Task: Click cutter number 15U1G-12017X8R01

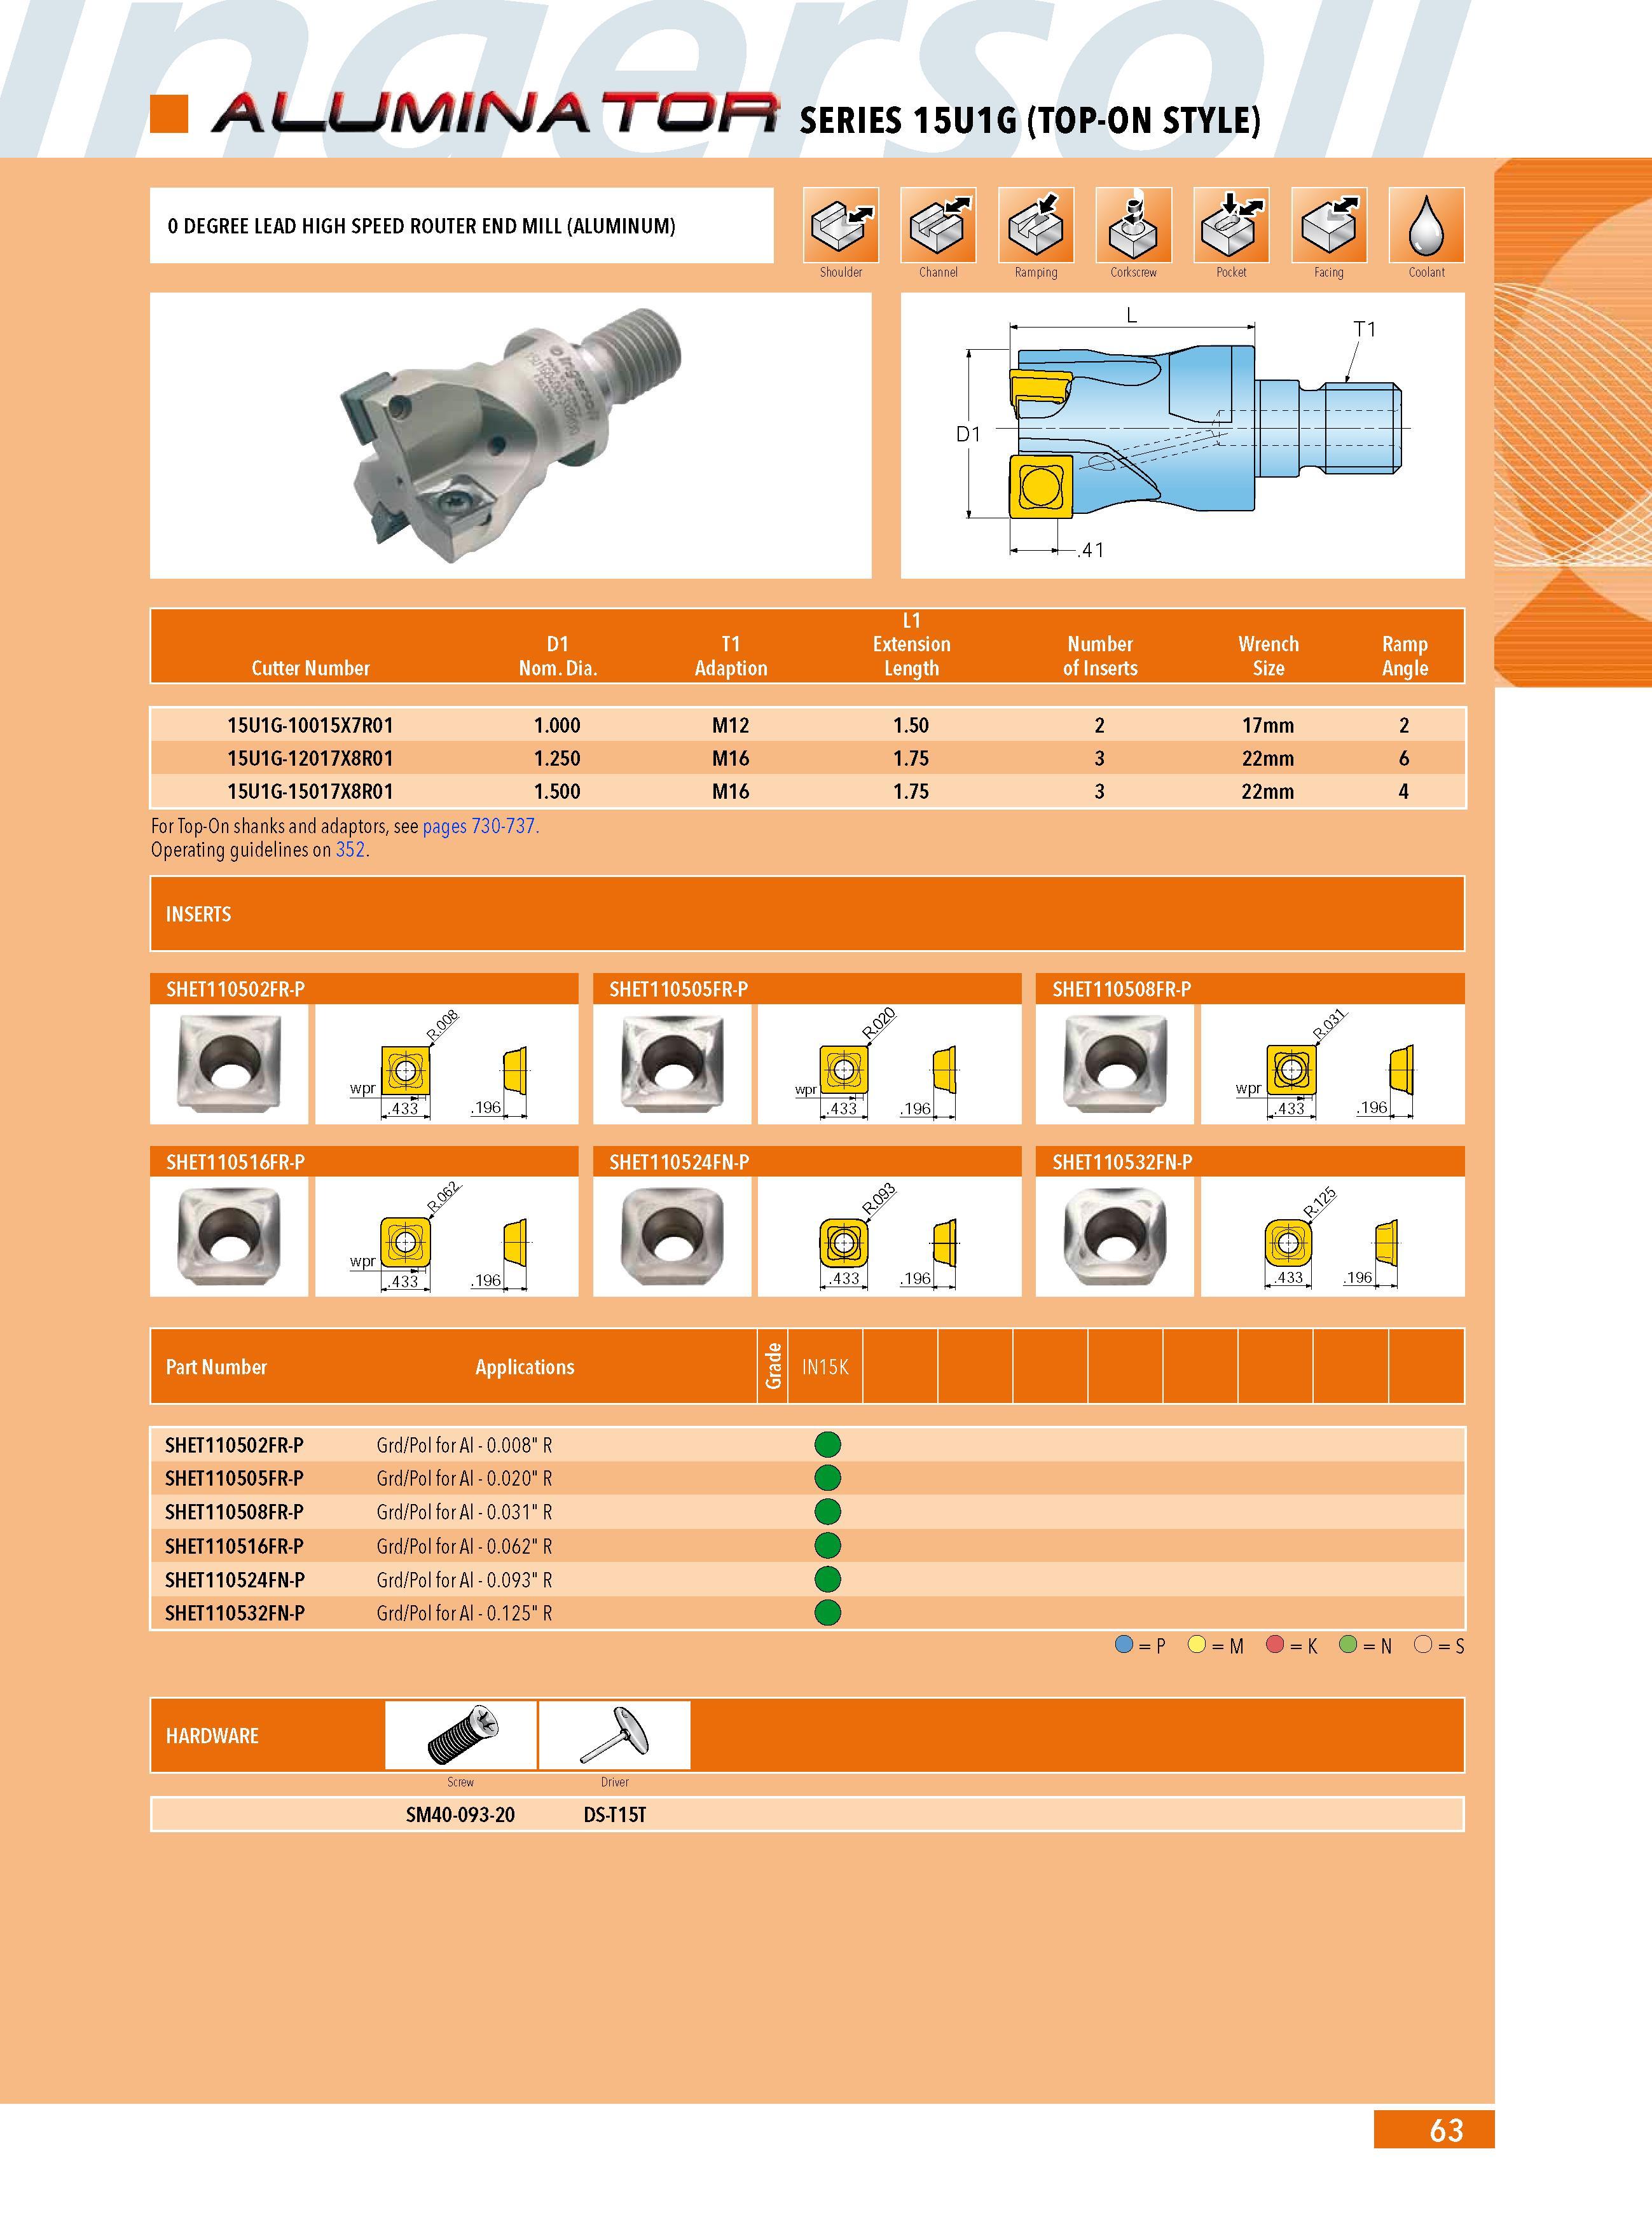Action: point(310,758)
